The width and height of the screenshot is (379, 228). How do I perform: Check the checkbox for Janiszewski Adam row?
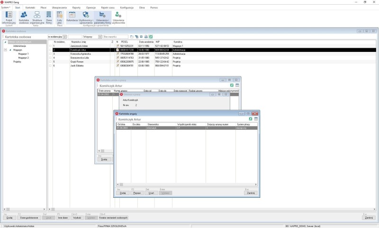[x=50, y=46]
